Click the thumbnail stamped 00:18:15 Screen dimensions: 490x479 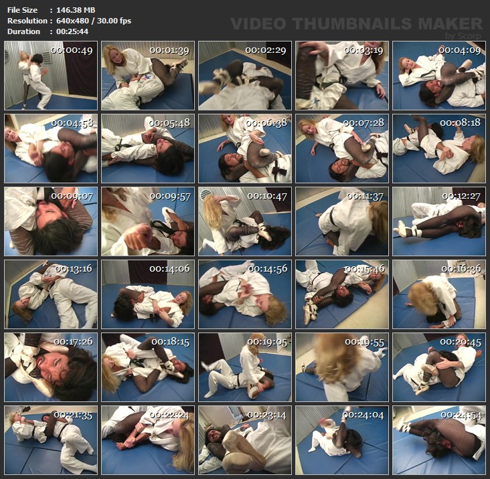point(148,367)
